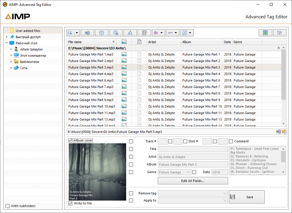Click the forest album cover thumbnail
This screenshot has width=292, height=213.
click(x=97, y=171)
